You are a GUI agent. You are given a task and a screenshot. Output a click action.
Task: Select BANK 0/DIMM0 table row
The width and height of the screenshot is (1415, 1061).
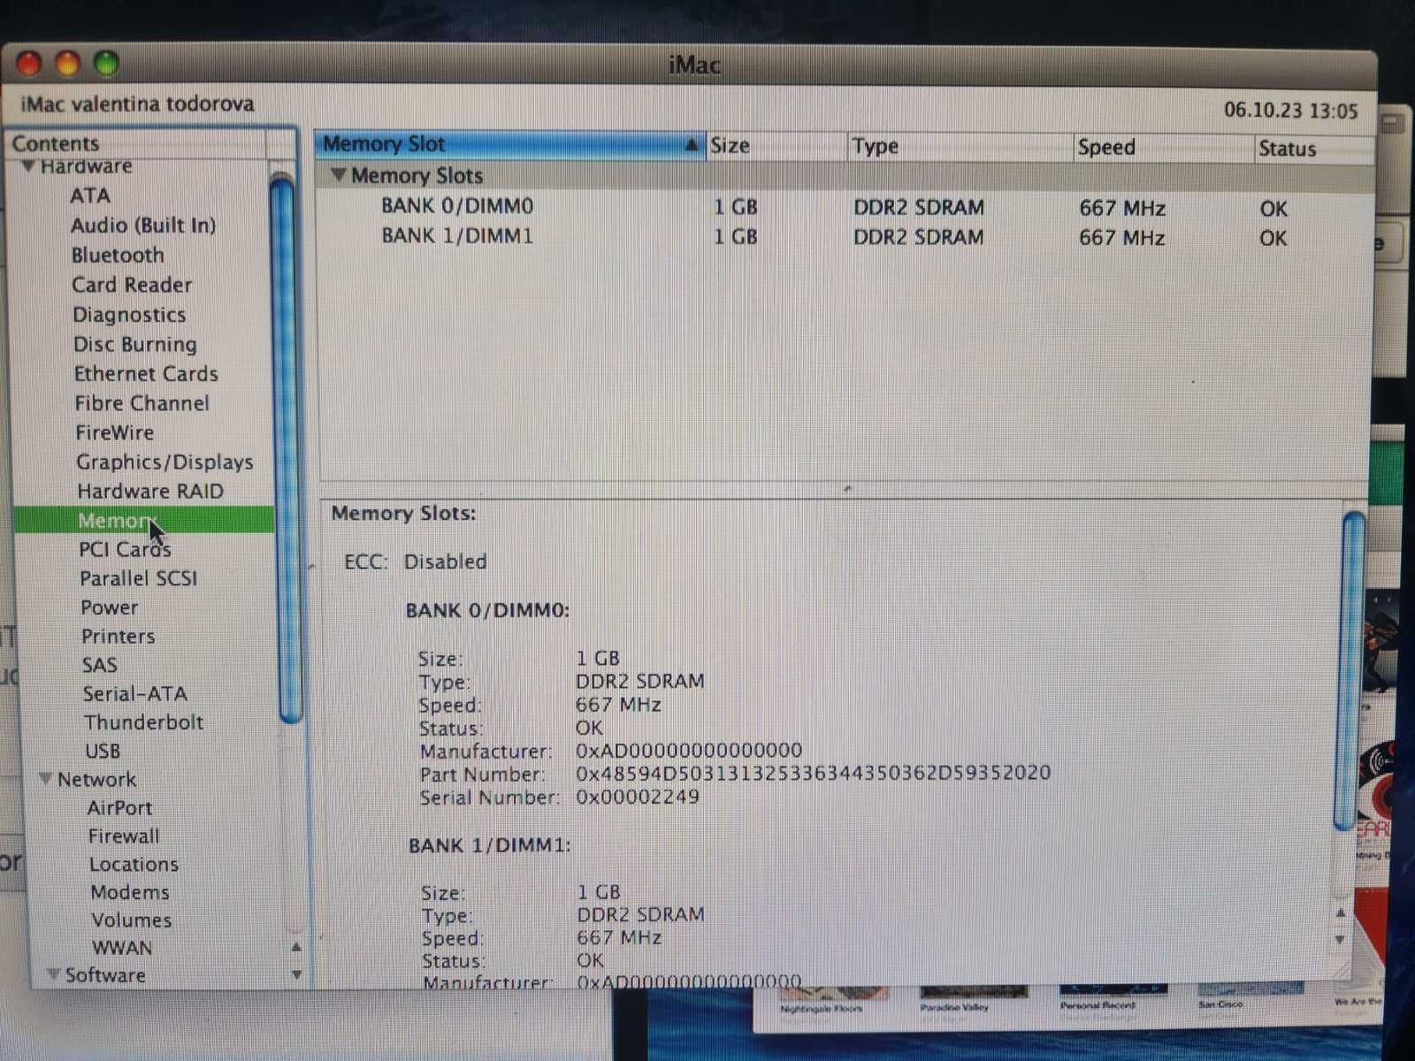click(845, 207)
